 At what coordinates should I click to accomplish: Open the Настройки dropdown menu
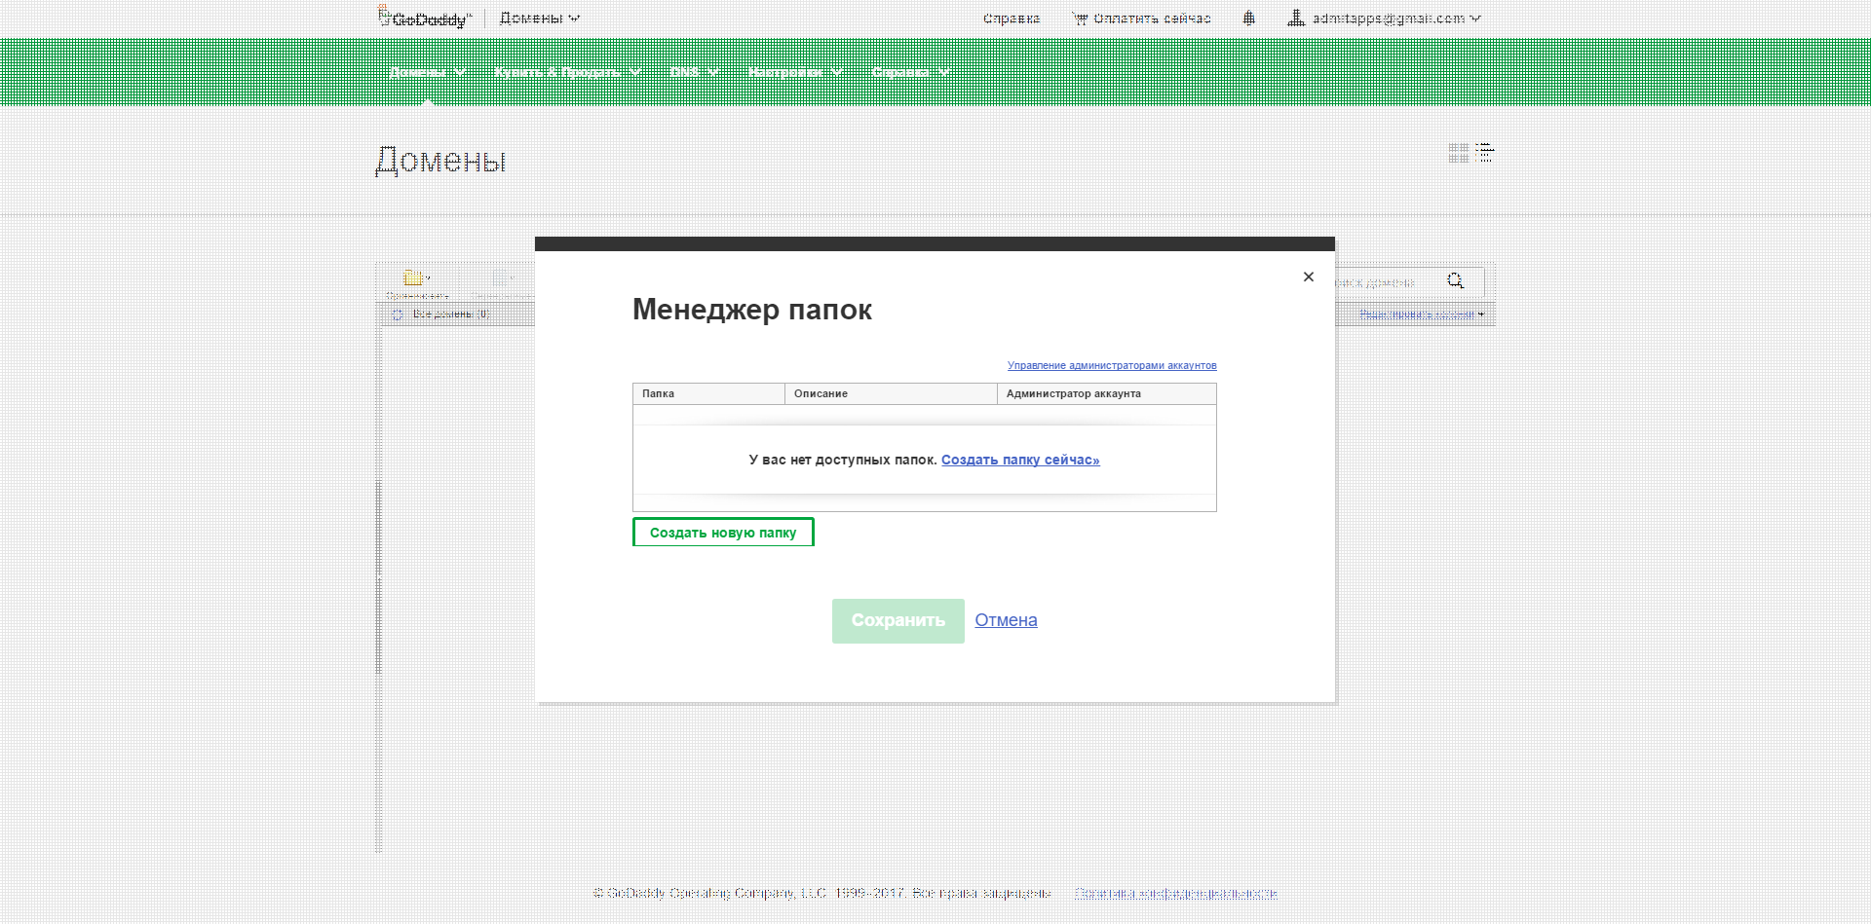point(794,71)
